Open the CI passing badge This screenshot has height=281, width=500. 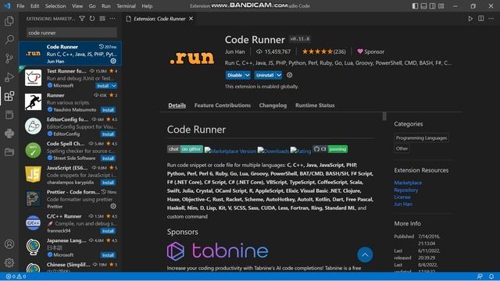point(330,149)
